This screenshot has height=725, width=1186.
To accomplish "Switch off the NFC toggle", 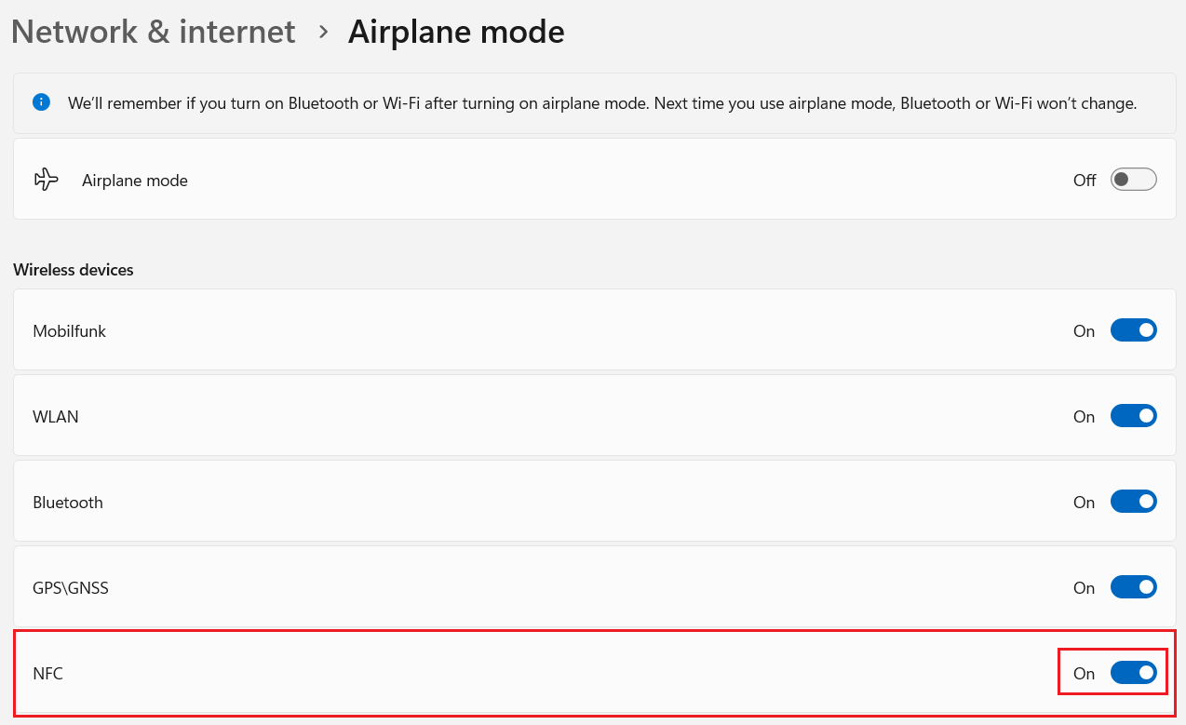I will point(1133,673).
